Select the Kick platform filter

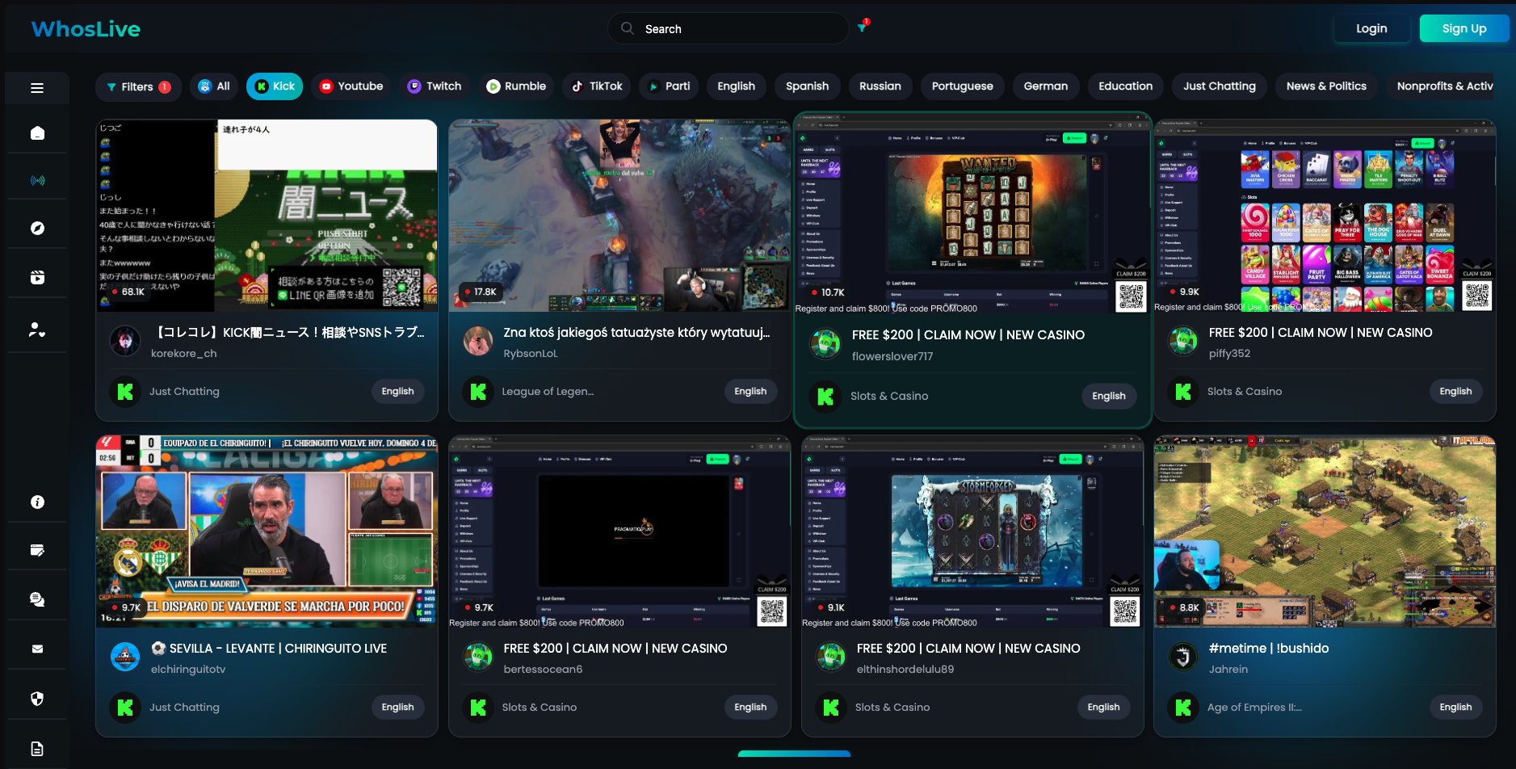(275, 86)
